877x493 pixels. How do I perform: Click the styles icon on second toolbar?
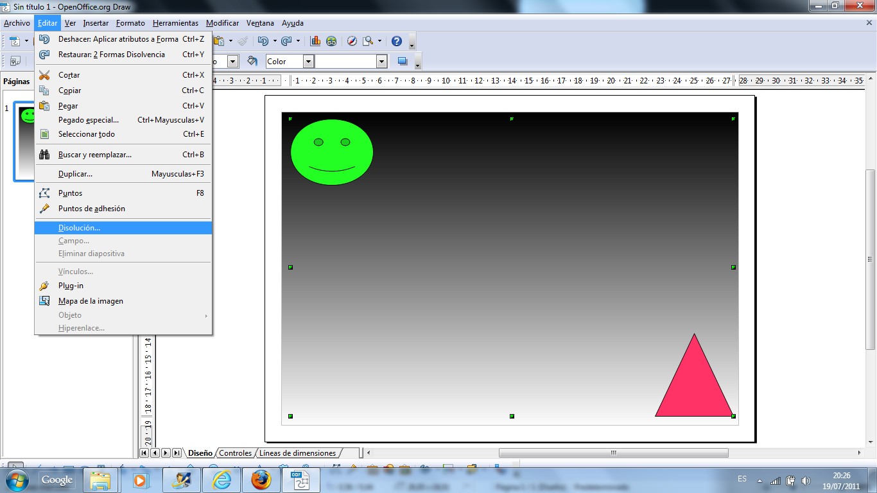[15, 61]
